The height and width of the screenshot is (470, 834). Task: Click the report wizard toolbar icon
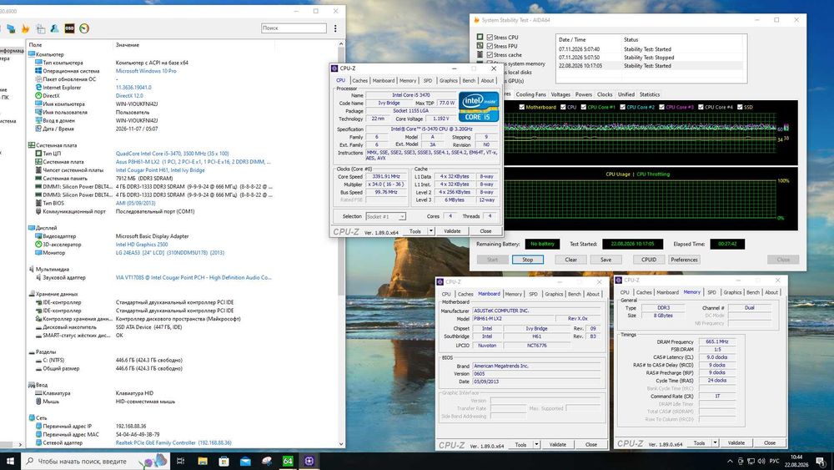pos(40,28)
